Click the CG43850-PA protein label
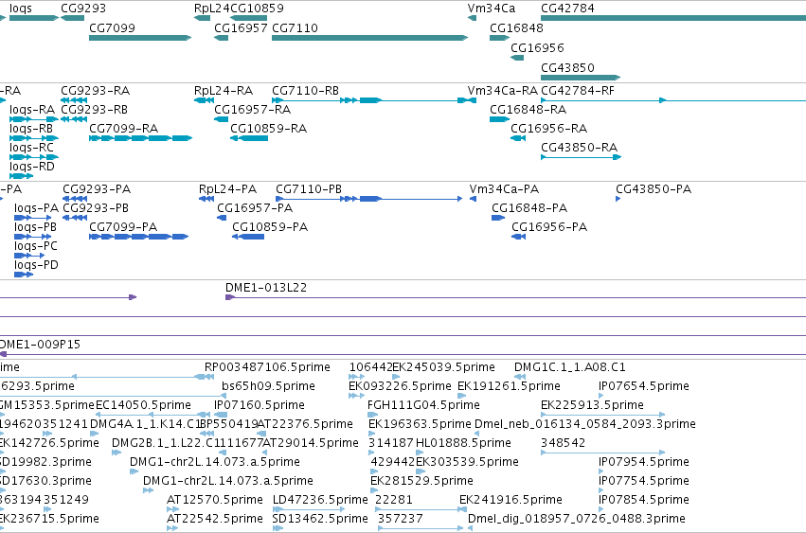Image resolution: width=806 pixels, height=533 pixels. [654, 189]
